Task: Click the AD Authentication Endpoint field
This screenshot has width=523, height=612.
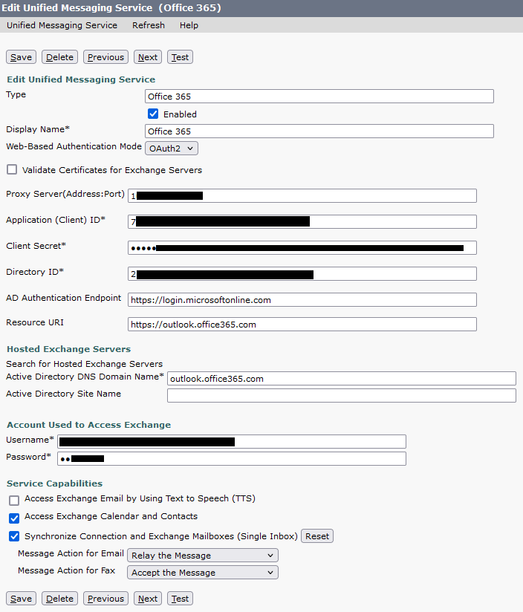Action: 302,300
